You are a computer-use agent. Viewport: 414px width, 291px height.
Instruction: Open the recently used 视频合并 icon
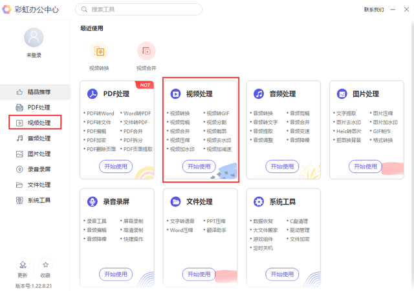pyautogui.click(x=146, y=51)
